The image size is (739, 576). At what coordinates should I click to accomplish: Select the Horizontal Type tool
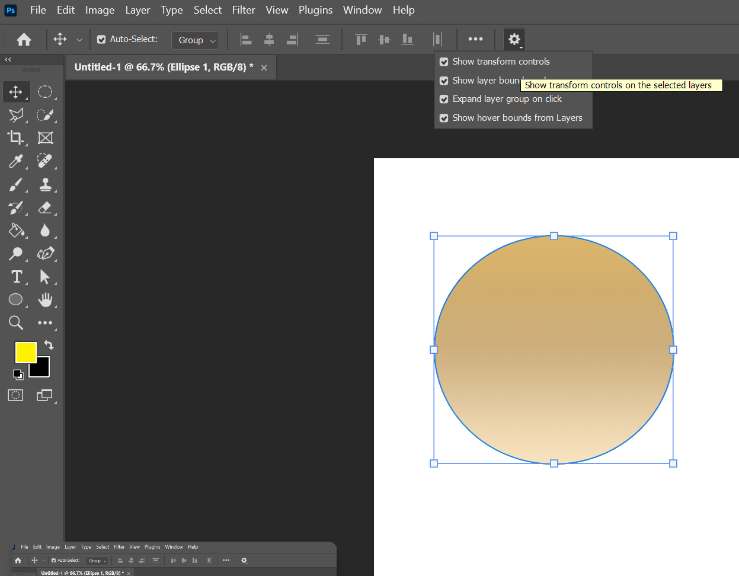click(17, 277)
